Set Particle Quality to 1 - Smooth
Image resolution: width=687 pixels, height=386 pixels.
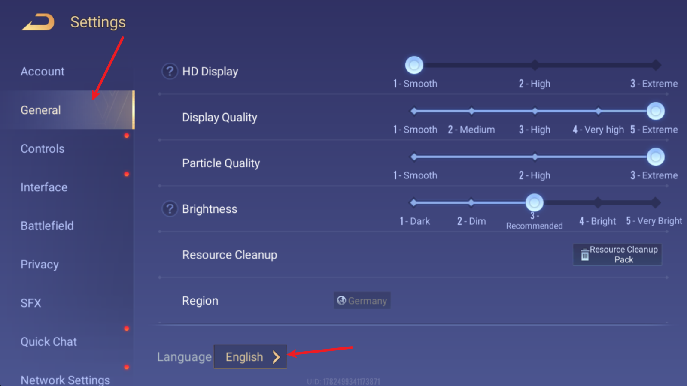coord(414,157)
